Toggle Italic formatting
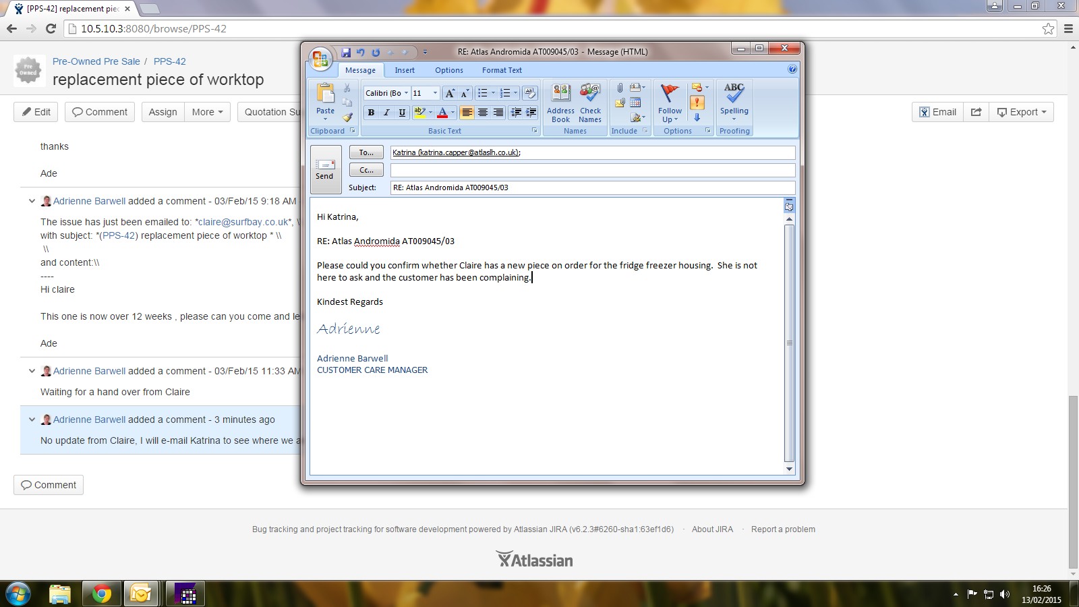1079x607 pixels. [386, 113]
